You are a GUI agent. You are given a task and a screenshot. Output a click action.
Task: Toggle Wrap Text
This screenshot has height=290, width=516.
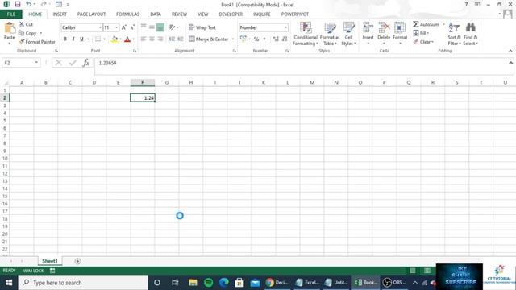point(202,27)
